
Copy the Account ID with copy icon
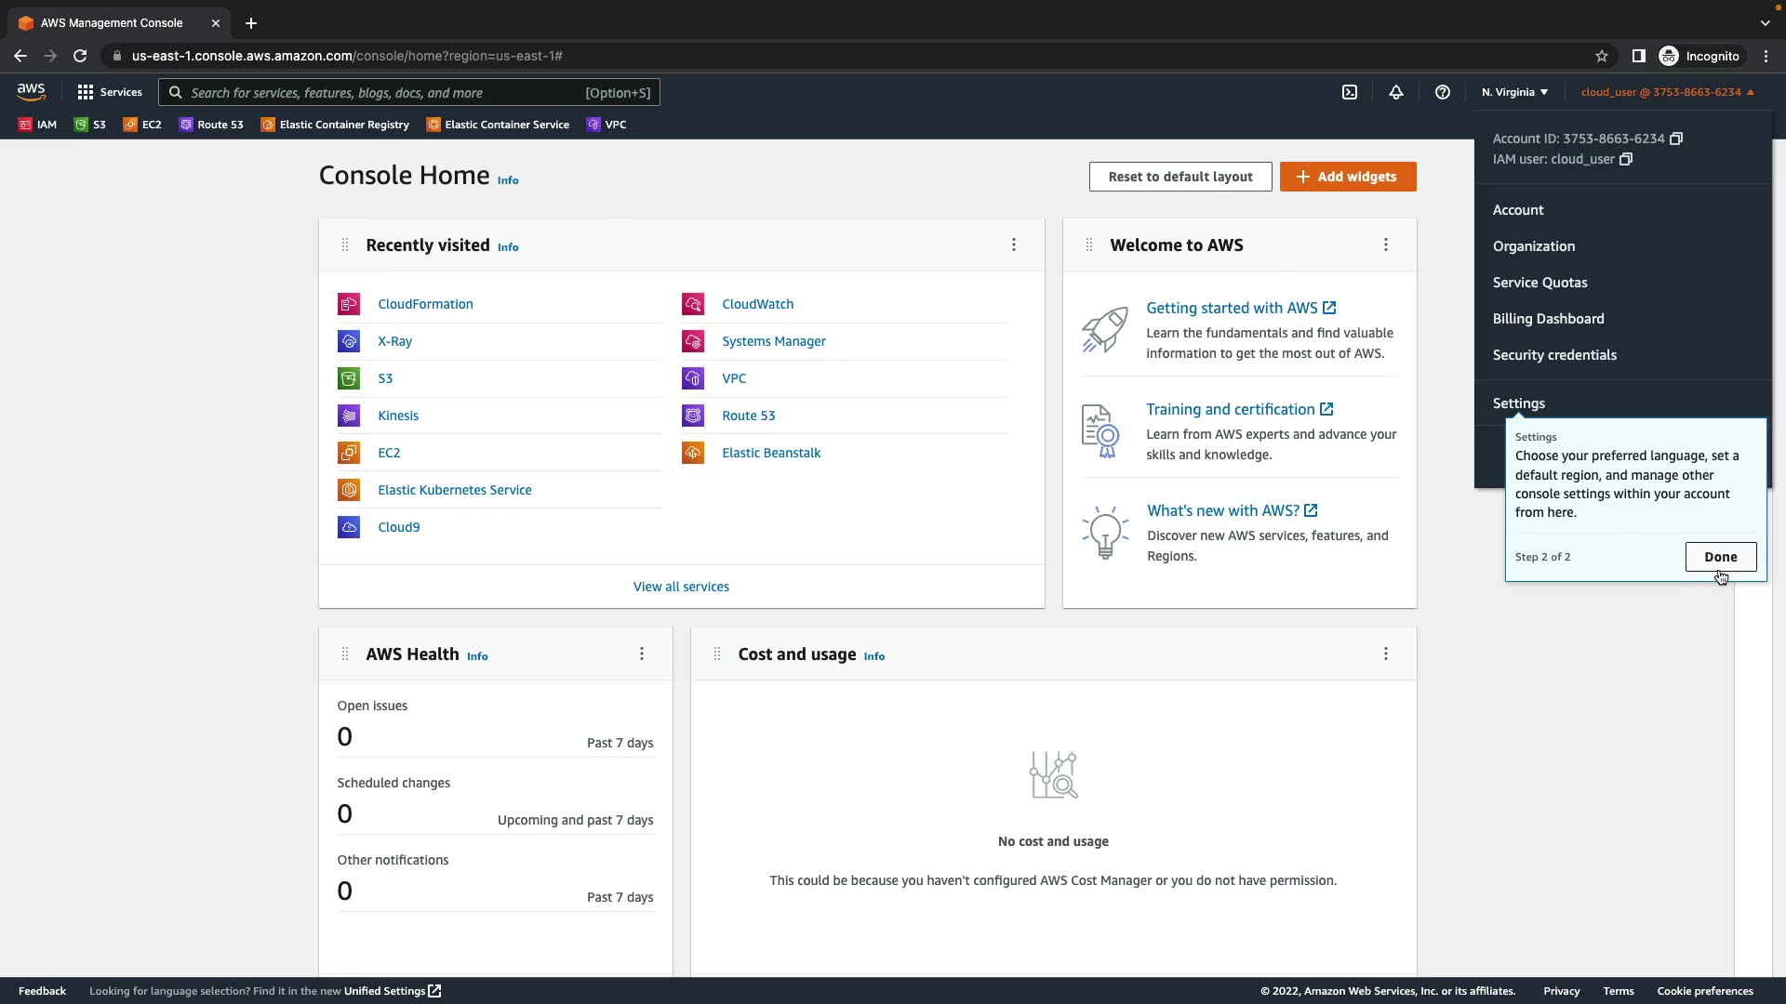pos(1676,139)
